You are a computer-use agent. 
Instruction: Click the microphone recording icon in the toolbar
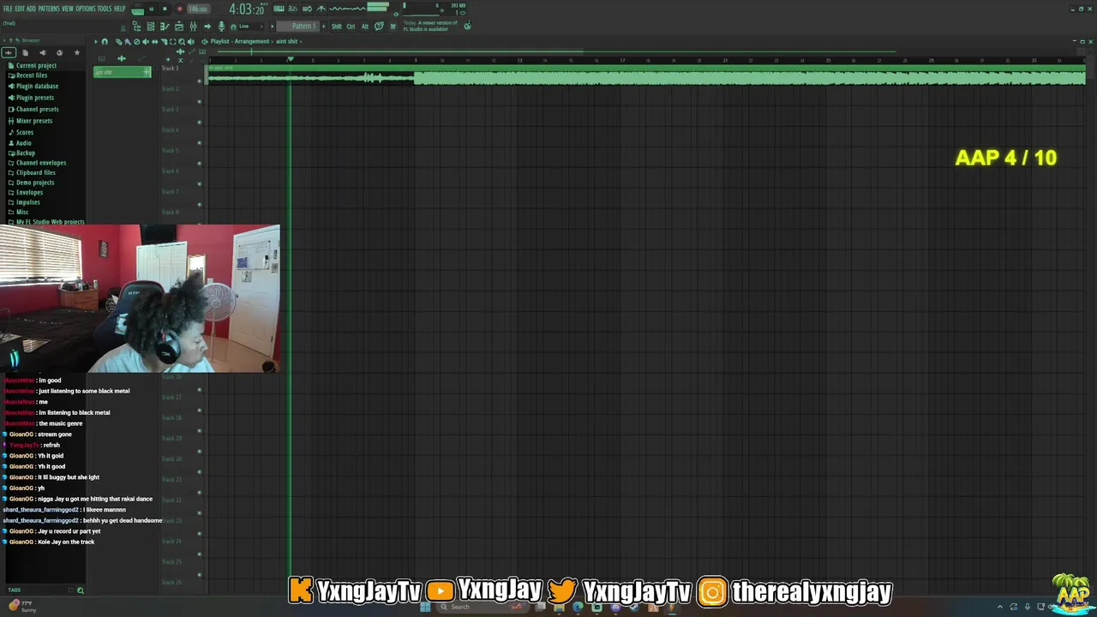(221, 27)
